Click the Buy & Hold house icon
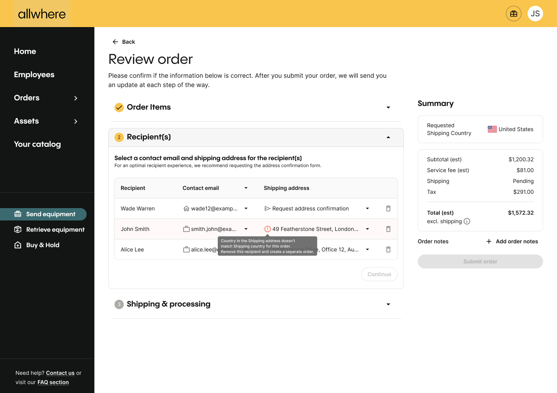This screenshot has width=557, height=393. (18, 245)
